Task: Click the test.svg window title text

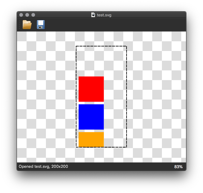Action: click(104, 15)
